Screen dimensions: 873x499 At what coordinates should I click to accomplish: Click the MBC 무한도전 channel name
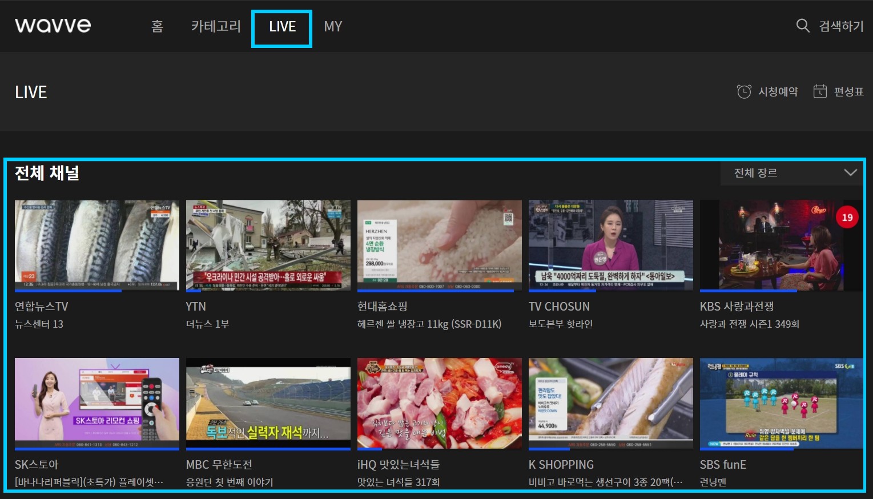point(219,465)
